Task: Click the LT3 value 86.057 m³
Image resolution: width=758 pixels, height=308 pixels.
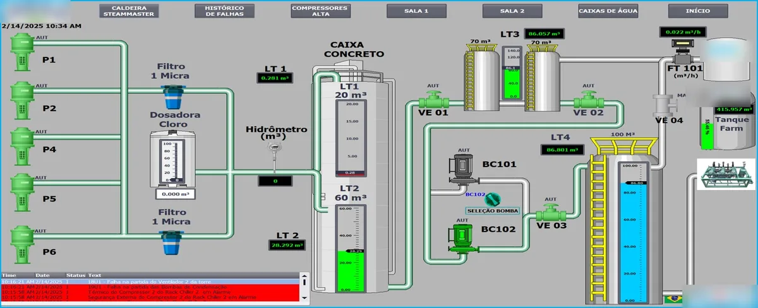Action: [545, 33]
